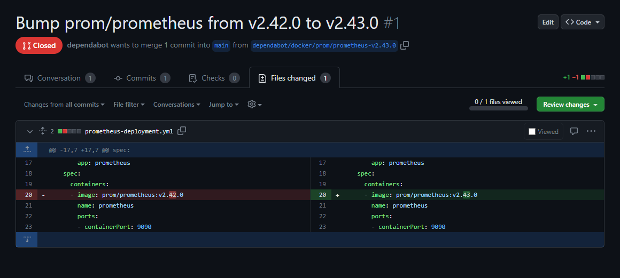
Task: Expand diff downward below line 23
Action: (27, 240)
